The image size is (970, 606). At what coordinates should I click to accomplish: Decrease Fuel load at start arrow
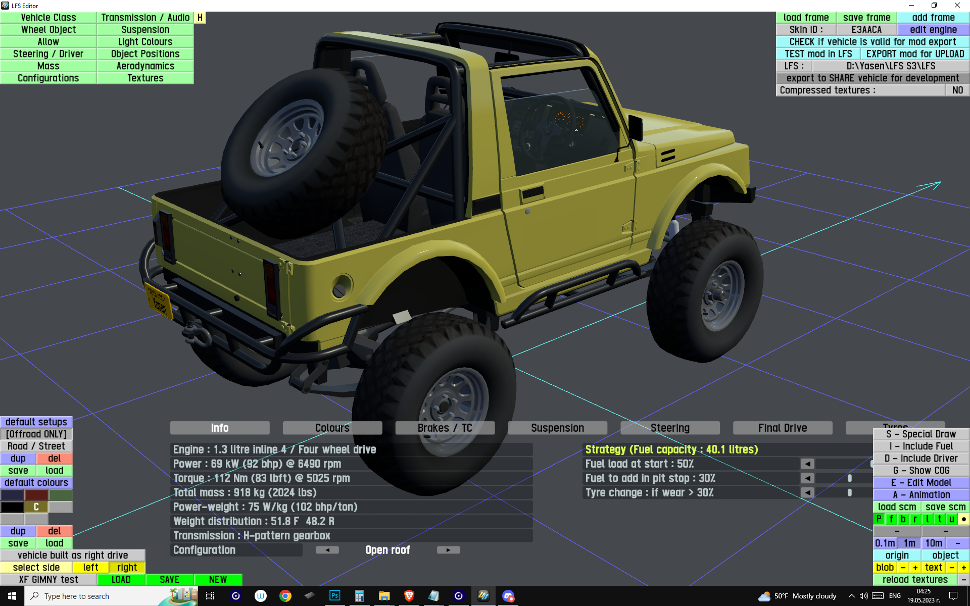coord(807,464)
